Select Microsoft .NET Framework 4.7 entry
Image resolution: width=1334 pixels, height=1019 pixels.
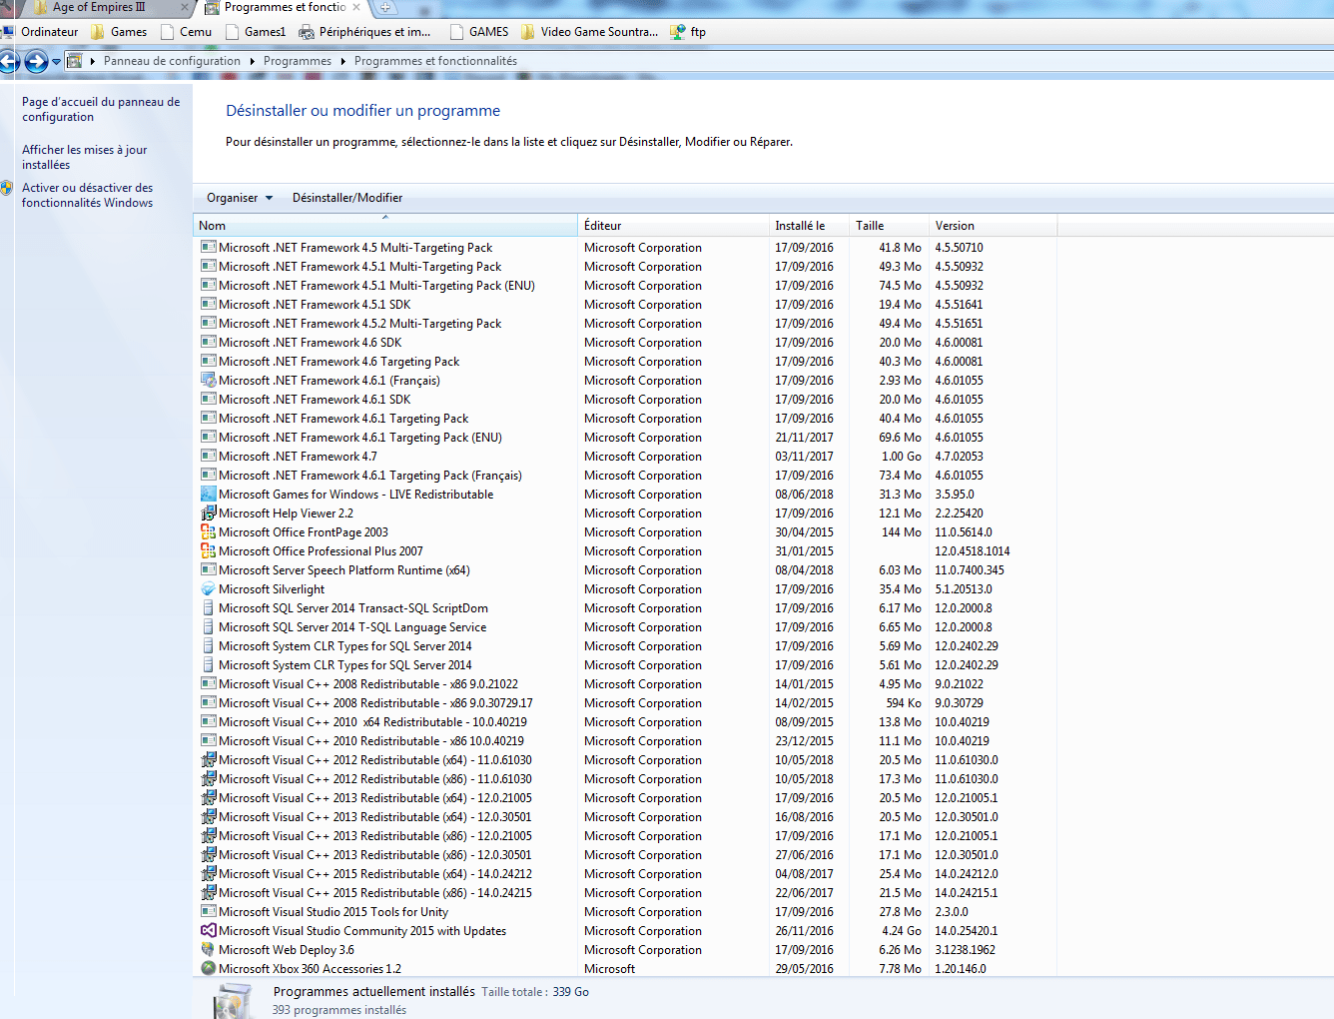298,457
